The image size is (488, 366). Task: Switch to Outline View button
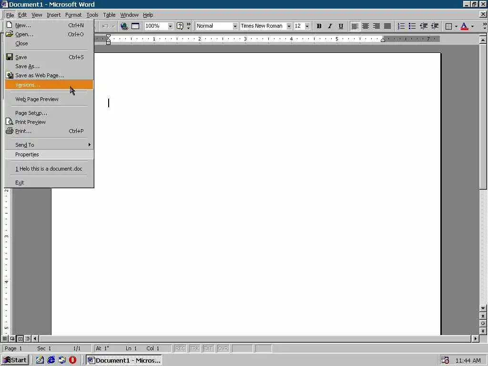point(28,338)
